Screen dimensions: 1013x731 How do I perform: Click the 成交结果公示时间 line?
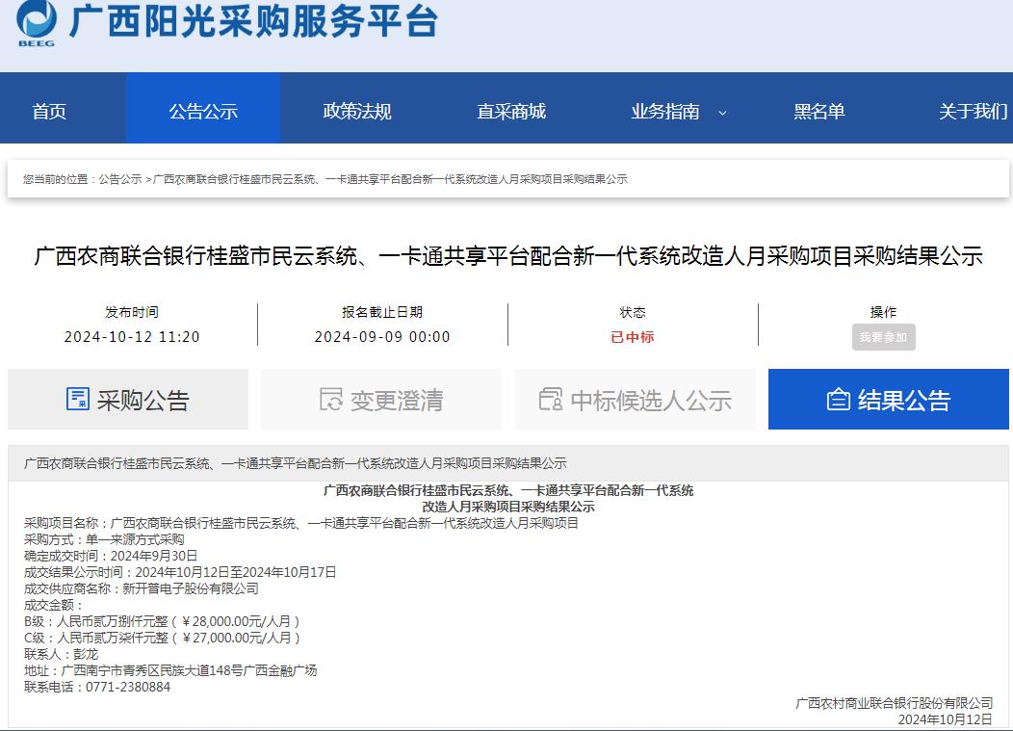180,572
